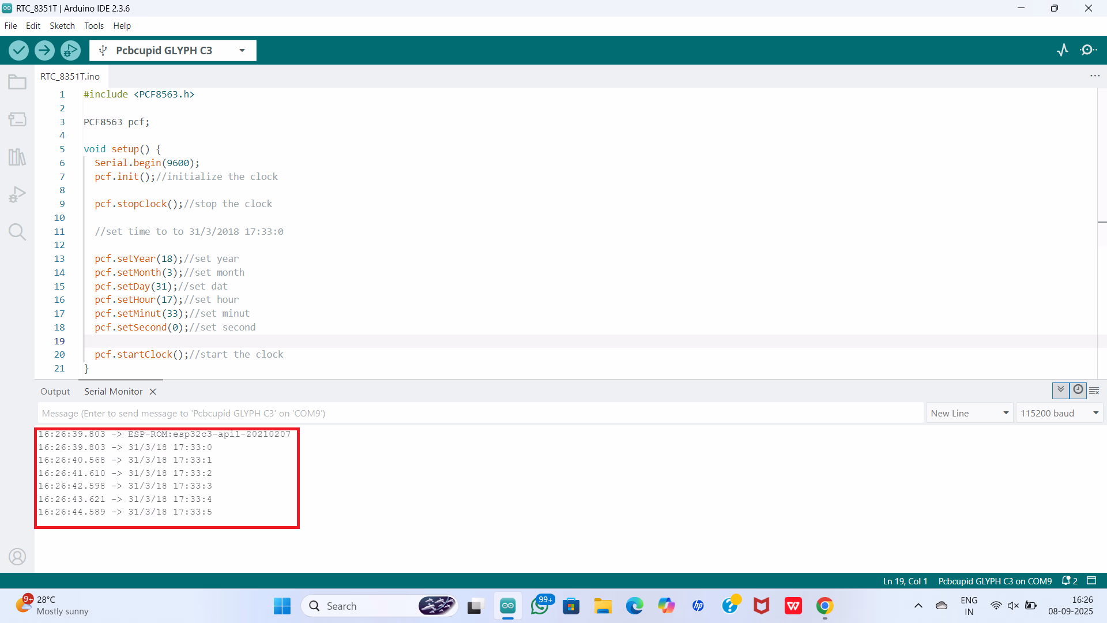Viewport: 1107px width, 623px height.
Task: Open the 115200 baud rate dropdown
Action: pos(1059,413)
